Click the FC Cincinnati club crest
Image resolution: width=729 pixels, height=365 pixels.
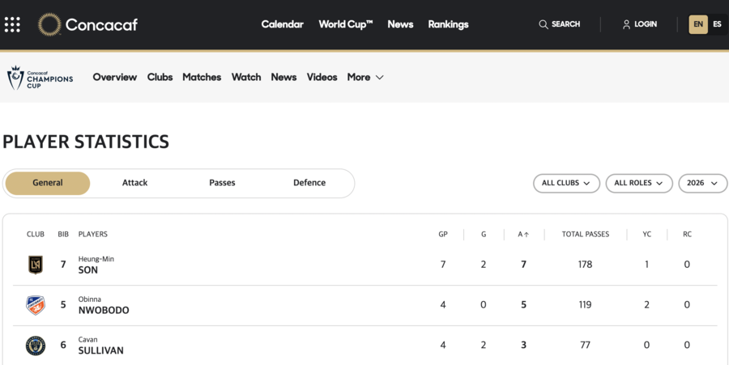[36, 305]
